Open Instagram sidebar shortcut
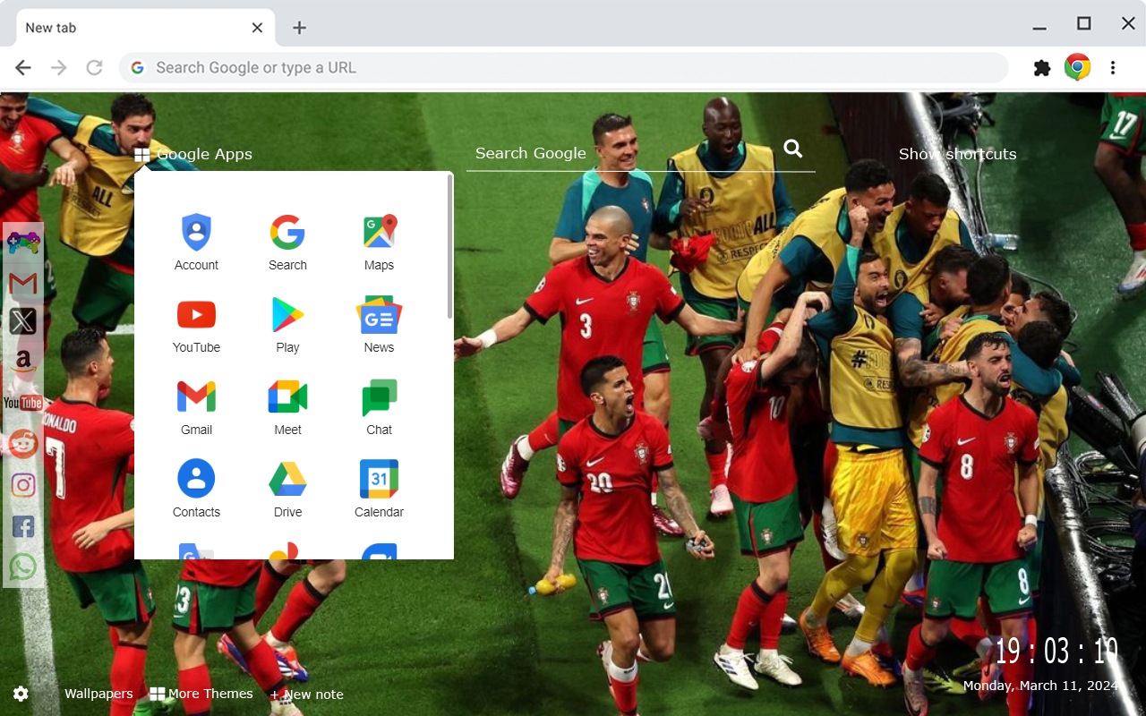This screenshot has width=1146, height=716. pyautogui.click(x=23, y=485)
